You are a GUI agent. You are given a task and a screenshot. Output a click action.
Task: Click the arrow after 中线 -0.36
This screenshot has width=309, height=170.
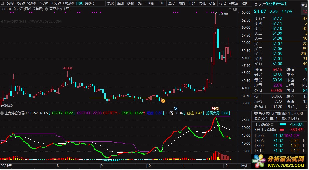pos(184,113)
